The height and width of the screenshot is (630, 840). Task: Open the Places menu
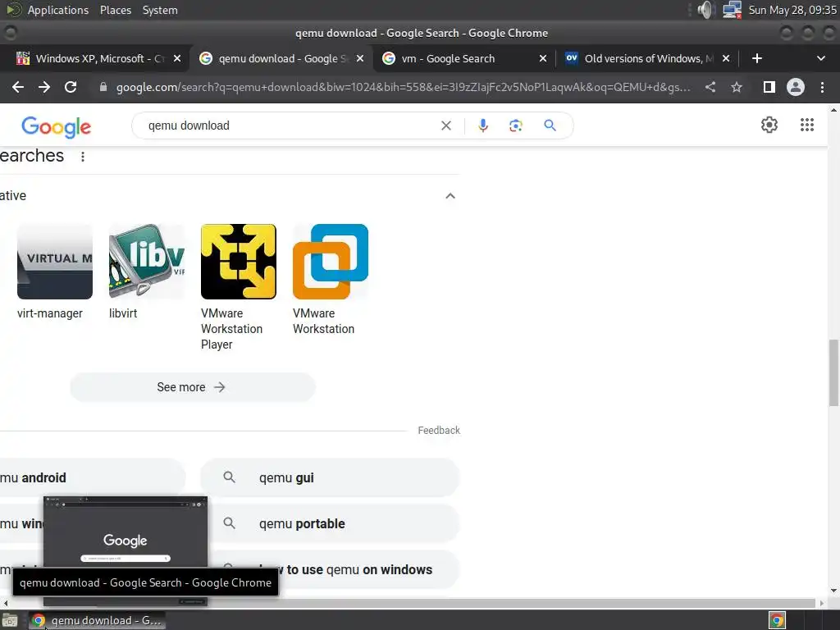(115, 10)
